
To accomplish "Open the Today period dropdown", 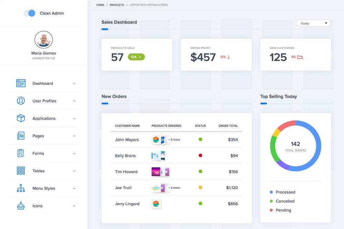I will [x=313, y=23].
